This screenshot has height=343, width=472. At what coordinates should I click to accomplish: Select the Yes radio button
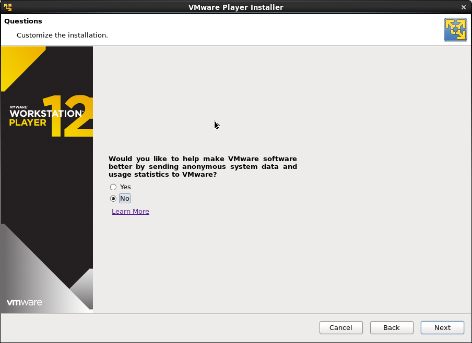coord(113,187)
